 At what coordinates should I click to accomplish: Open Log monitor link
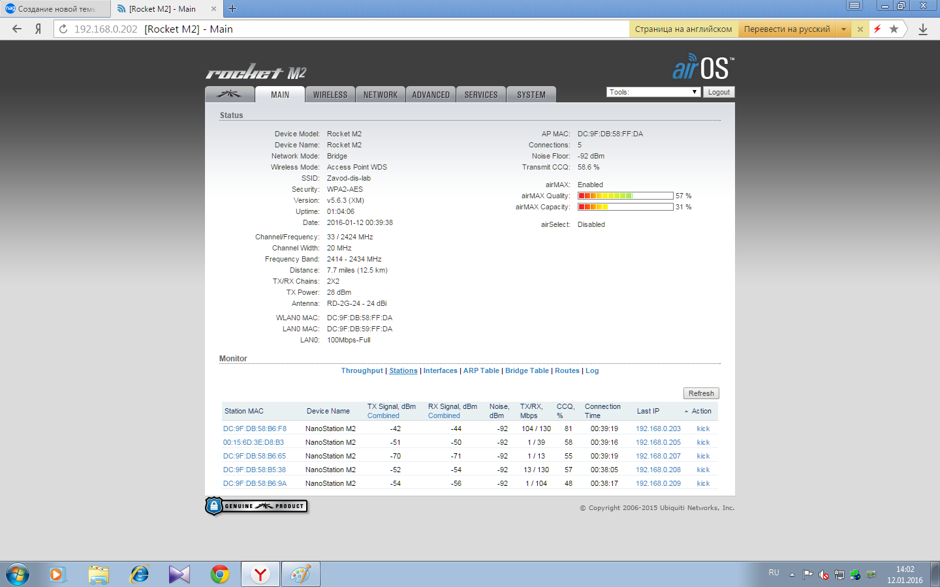[x=592, y=370]
